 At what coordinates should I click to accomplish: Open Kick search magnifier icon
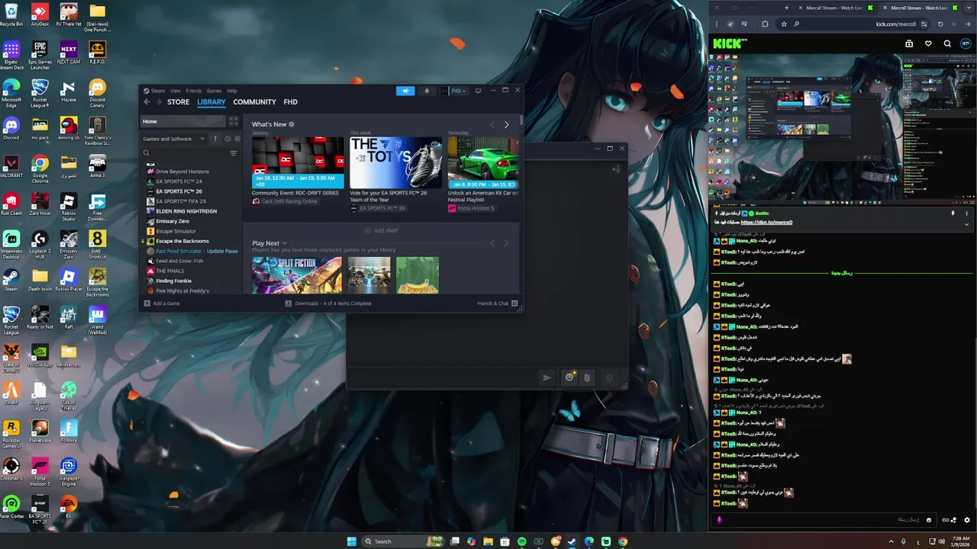pos(947,43)
